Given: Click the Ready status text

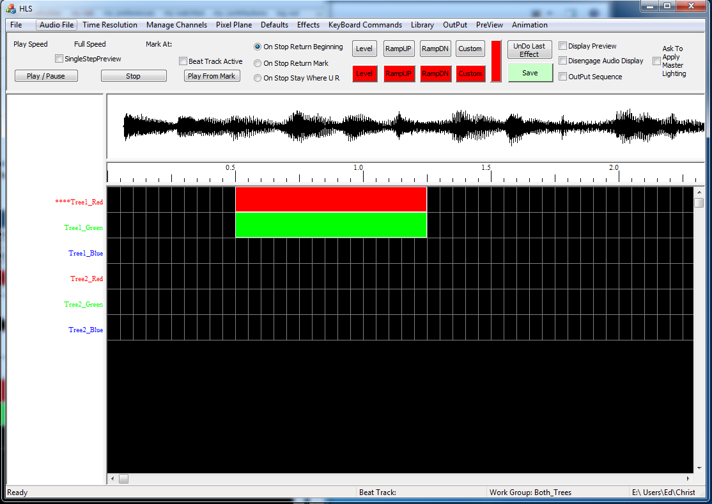Looking at the screenshot, I should [17, 493].
